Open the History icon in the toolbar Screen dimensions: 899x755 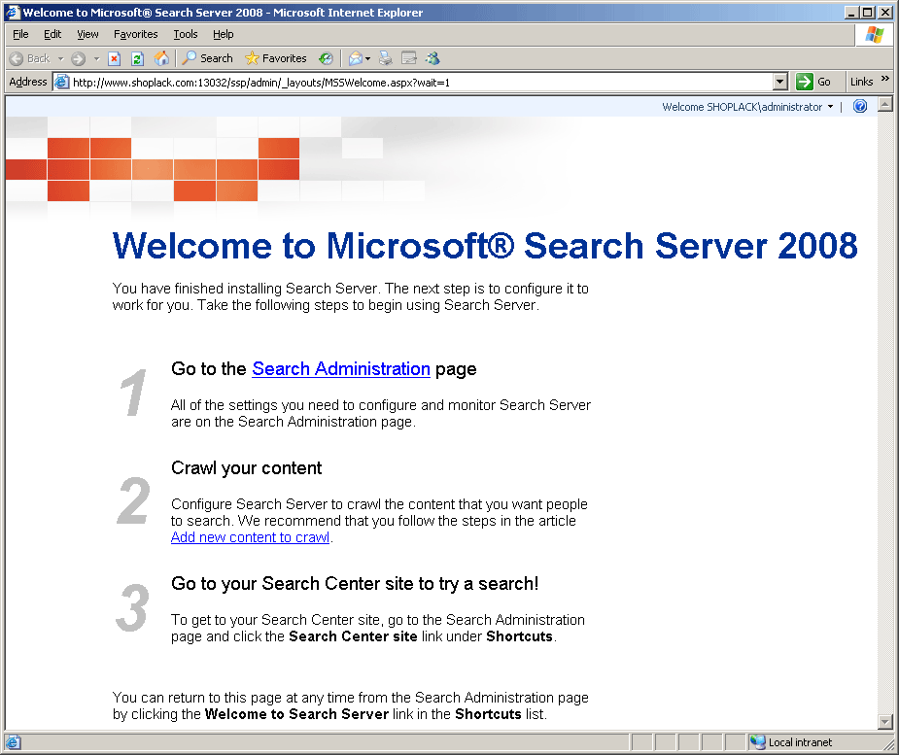pos(326,58)
